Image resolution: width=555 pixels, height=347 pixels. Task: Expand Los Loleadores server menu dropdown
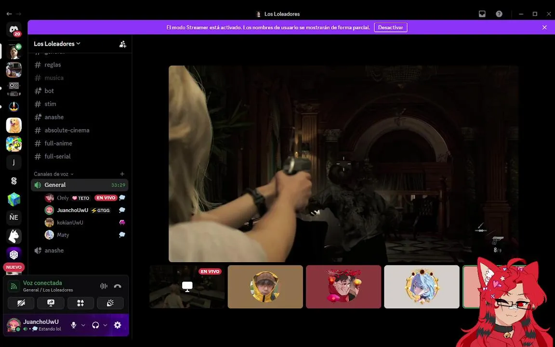point(57,43)
